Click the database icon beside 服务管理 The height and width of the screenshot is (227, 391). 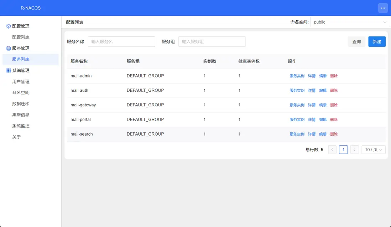click(9, 48)
